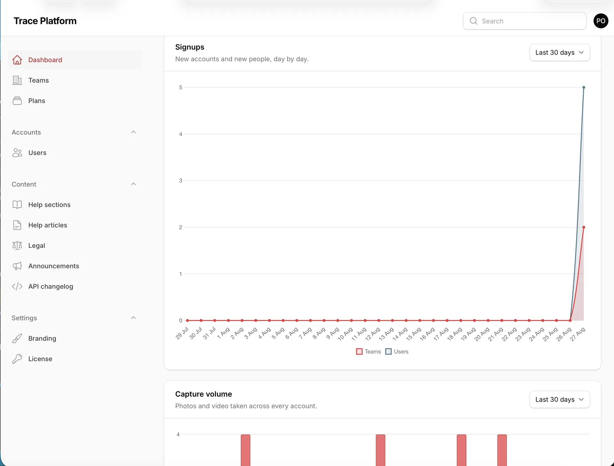Open the Legal page
The width and height of the screenshot is (614, 466).
click(x=75, y=246)
